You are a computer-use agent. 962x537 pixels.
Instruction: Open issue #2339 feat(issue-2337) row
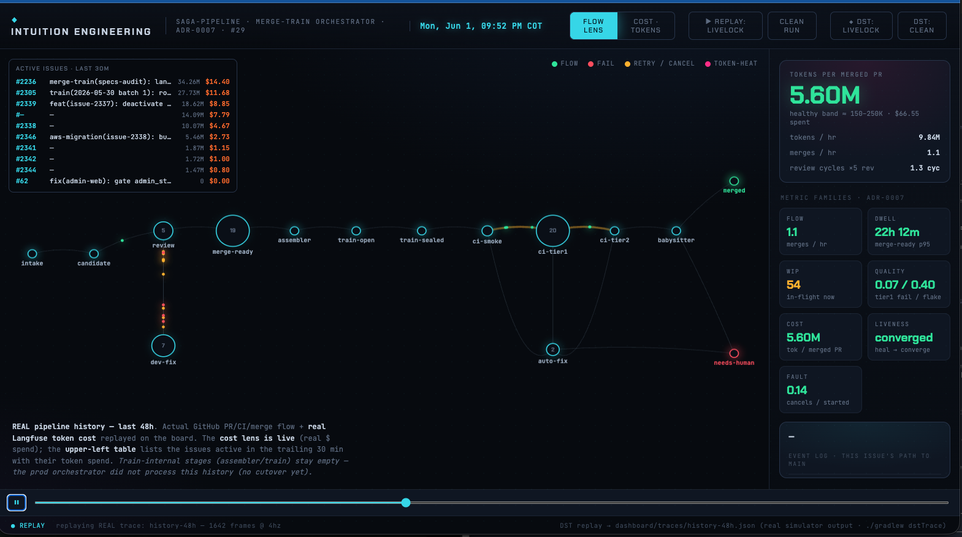tap(123, 104)
